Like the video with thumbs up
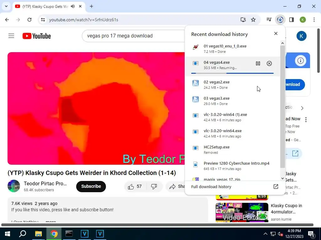The image size is (321, 240). [x=134, y=186]
